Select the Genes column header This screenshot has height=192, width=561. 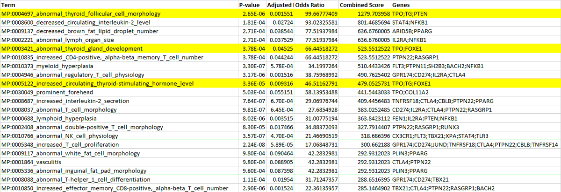[475, 5]
